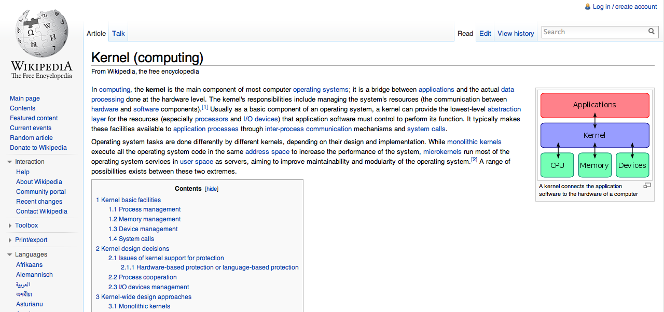Jump to 1 Kernel basic facilities
This screenshot has height=312, width=664.
pyautogui.click(x=128, y=200)
